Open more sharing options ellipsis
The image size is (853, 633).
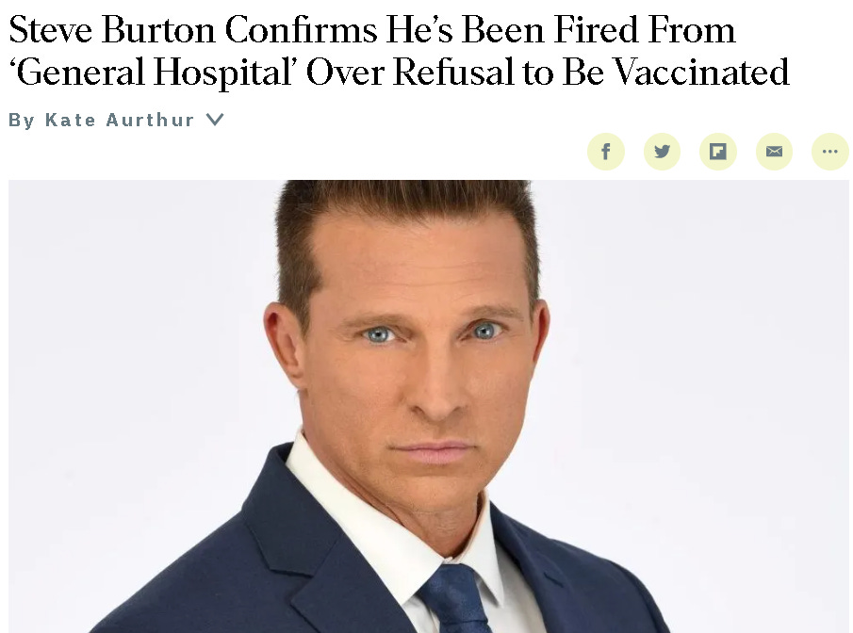point(829,151)
